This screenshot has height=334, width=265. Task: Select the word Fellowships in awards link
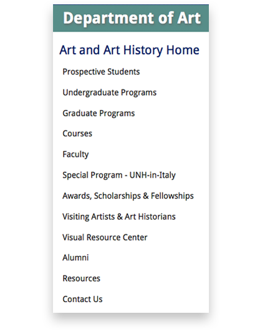pyautogui.click(x=172, y=196)
